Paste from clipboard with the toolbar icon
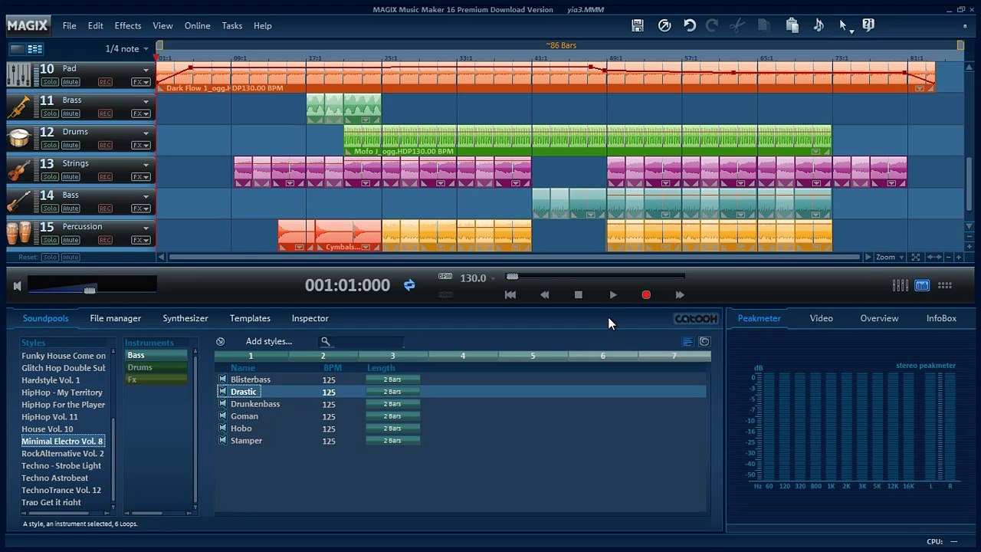This screenshot has height=552, width=981. 792,25
